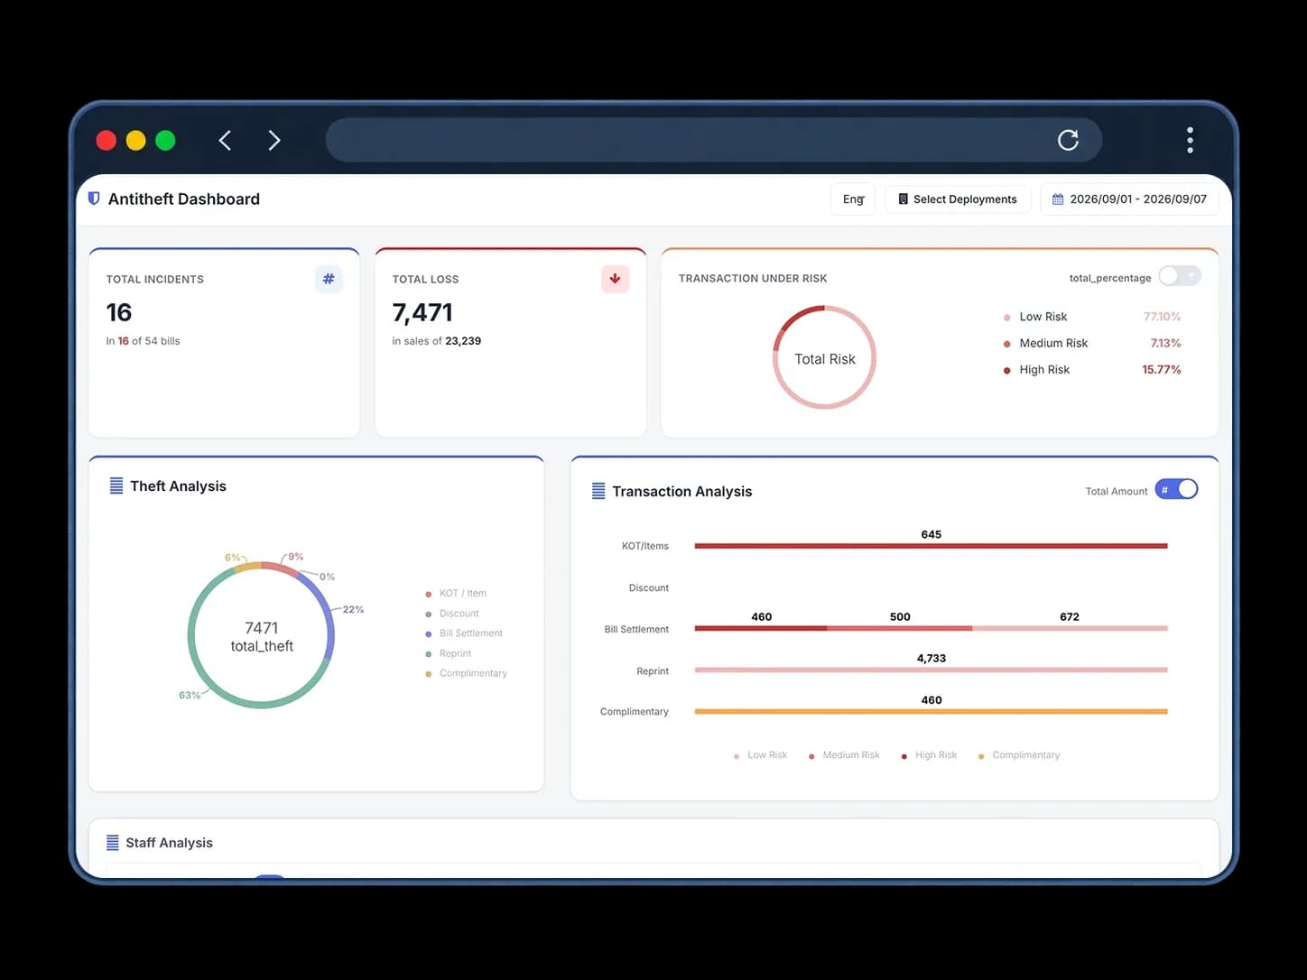Click the calendar icon in date range
Screen dimensions: 1307x980
1058,199
